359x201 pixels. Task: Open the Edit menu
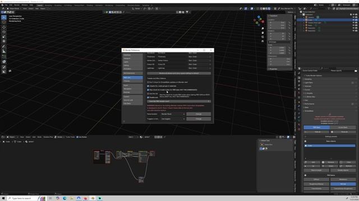pyautogui.click(x=11, y=5)
